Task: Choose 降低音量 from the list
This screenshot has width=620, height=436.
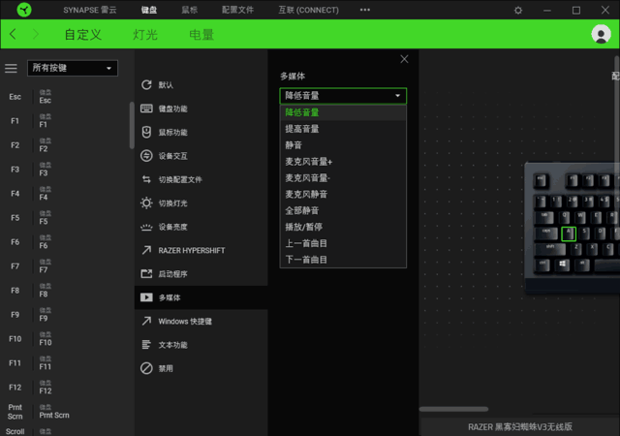Action: (343, 112)
